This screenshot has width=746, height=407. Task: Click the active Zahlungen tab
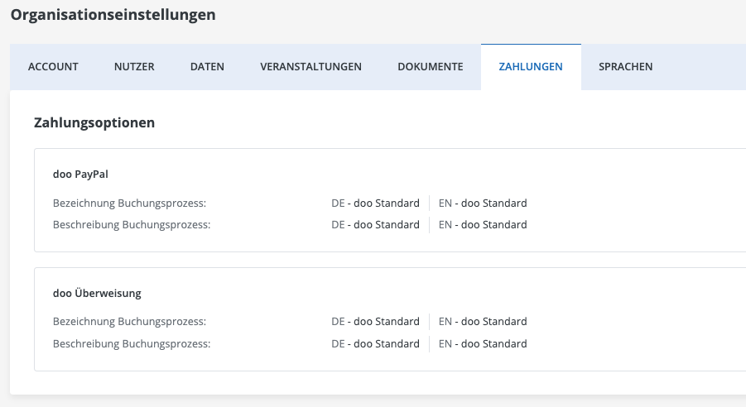click(x=531, y=67)
